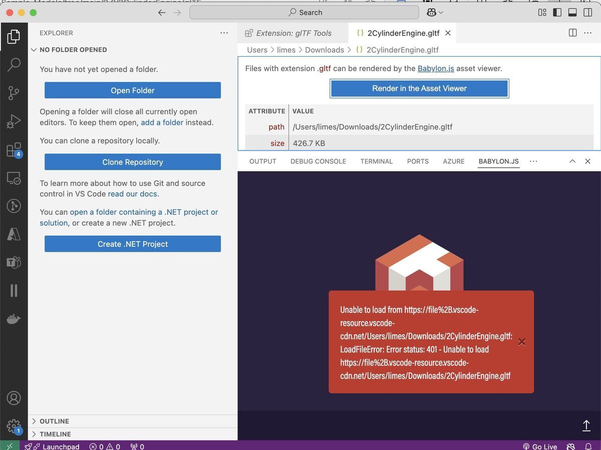
Task: Click Render in the Asset Viewer
Action: point(419,89)
